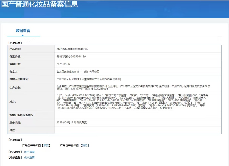The image size is (229, 166).
Task: Click the 生产企业 details text
Action: [133, 87]
